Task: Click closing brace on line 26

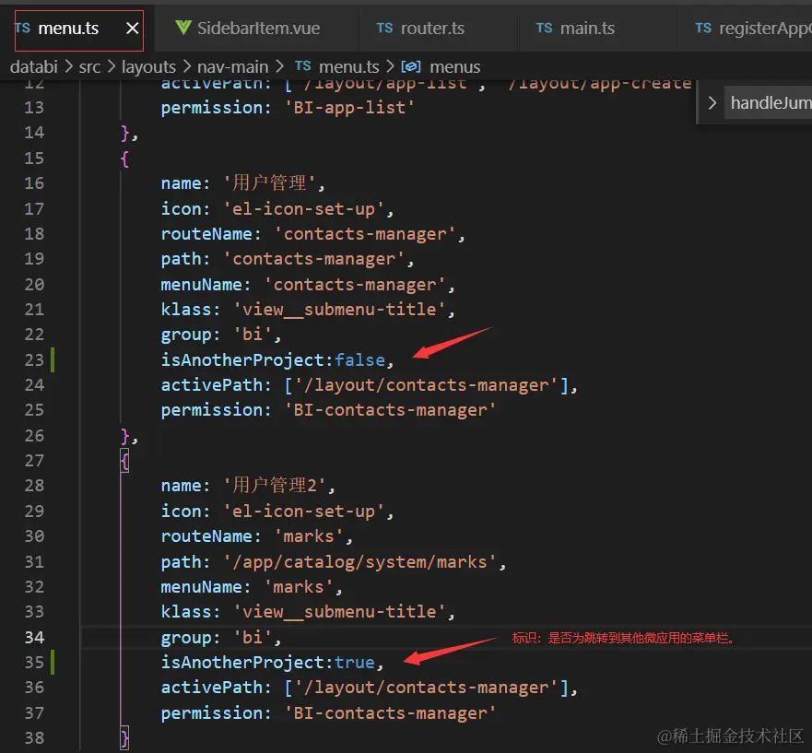Action: (x=124, y=436)
